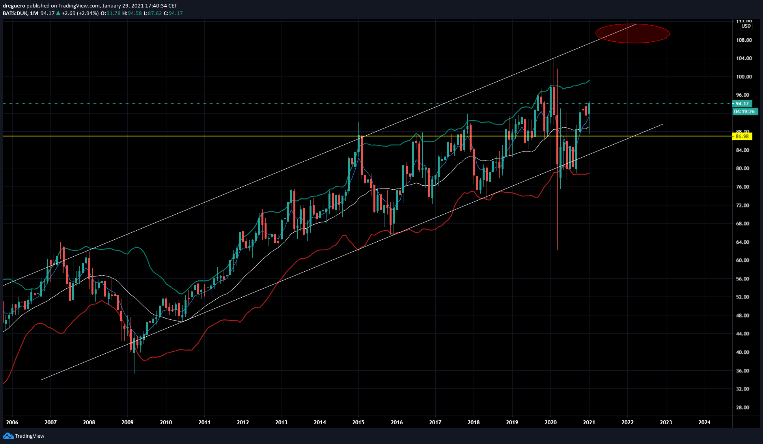
Task: Click the 2009 label on time axis
Action: (x=127, y=422)
